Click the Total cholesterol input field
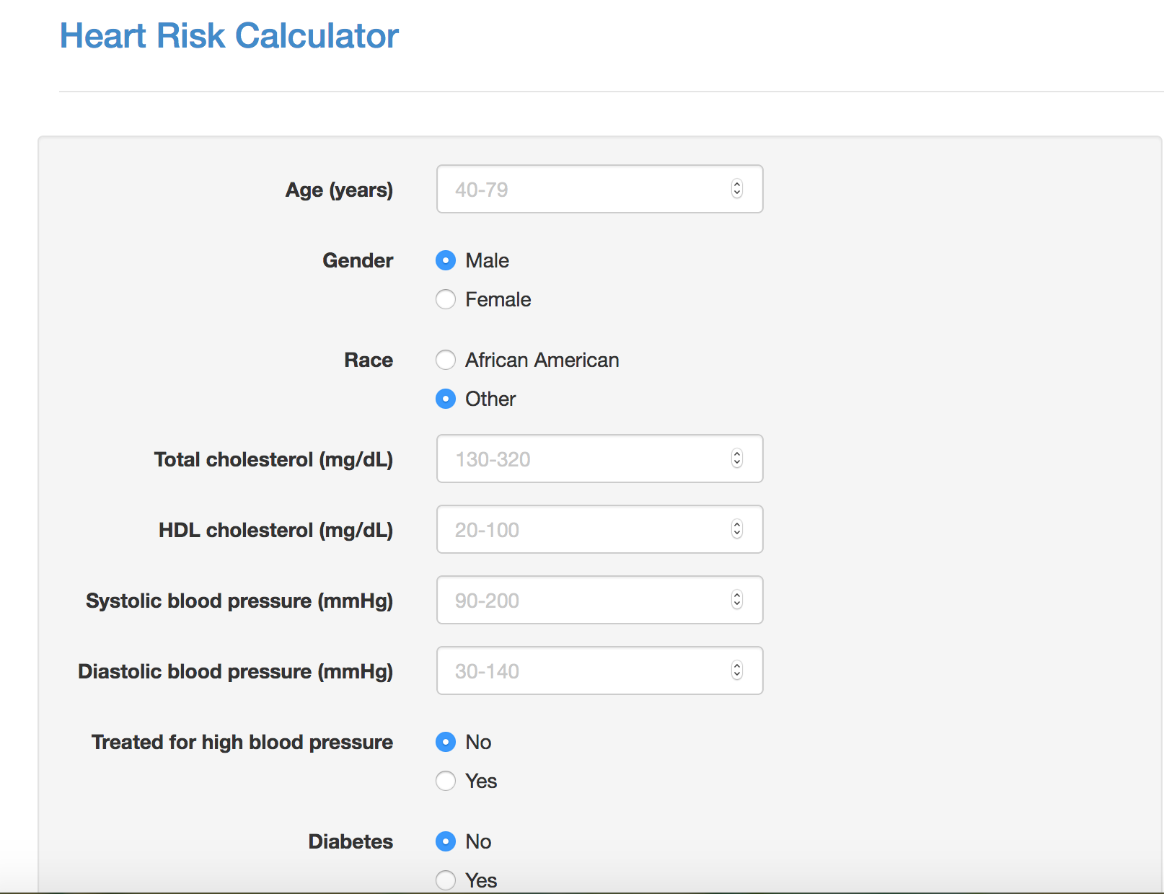Image resolution: width=1164 pixels, height=894 pixels. pos(599,459)
